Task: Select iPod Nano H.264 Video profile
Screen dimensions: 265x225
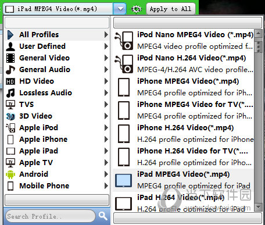Action: coord(183,64)
